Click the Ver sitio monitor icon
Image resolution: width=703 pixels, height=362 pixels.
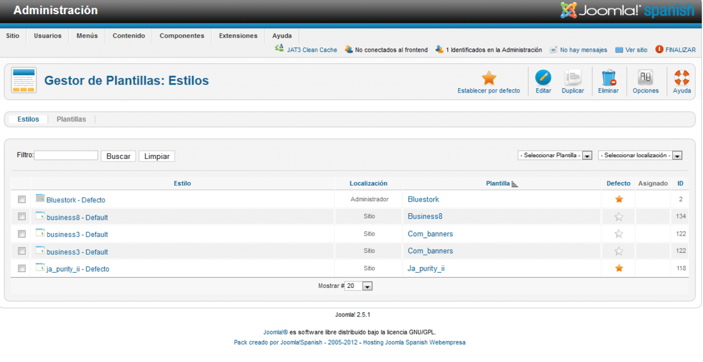[619, 50]
